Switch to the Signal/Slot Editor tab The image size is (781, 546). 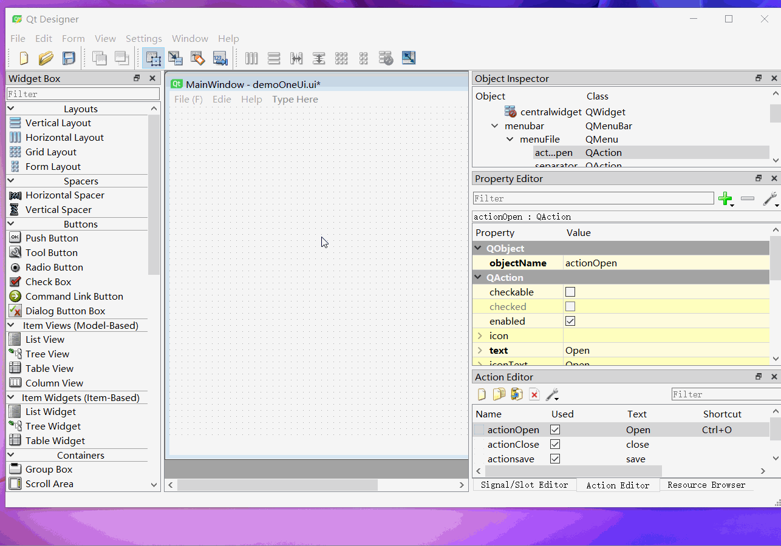525,485
